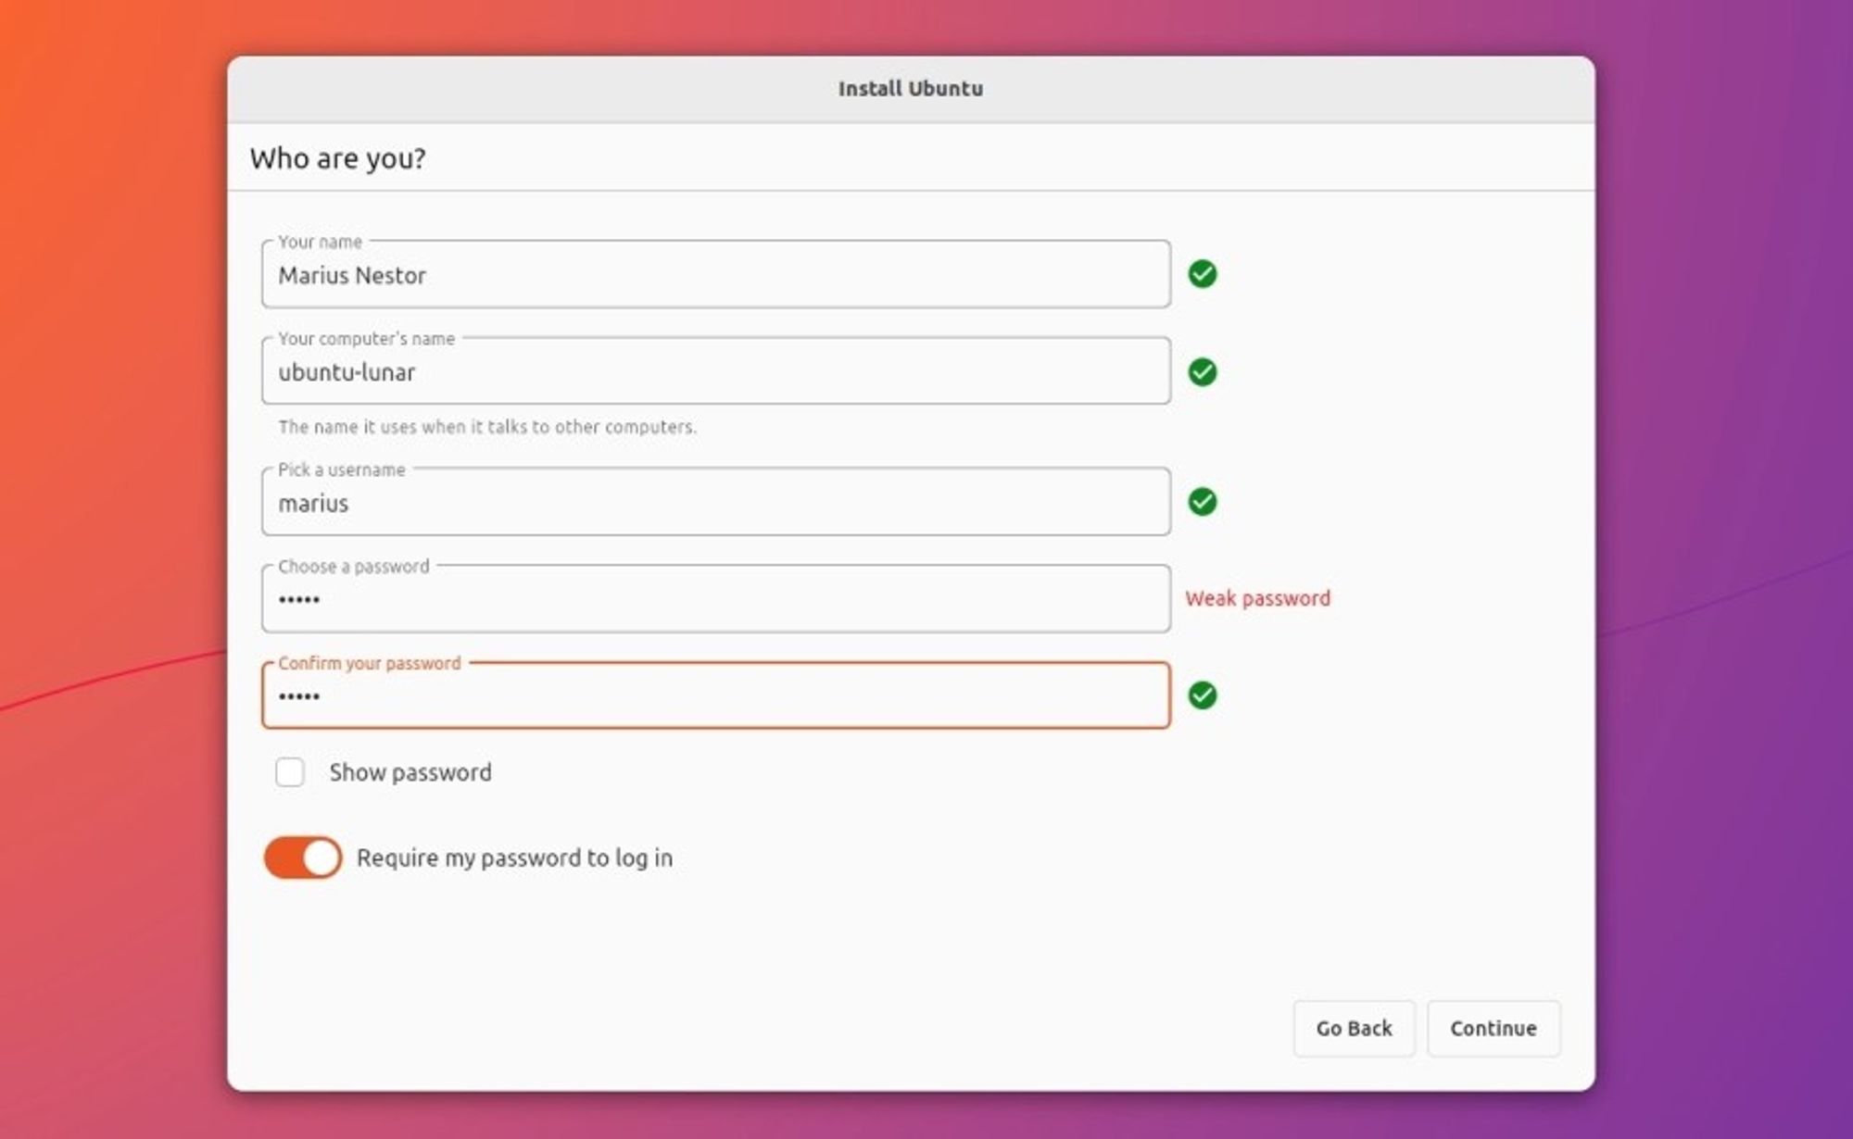
Task: Click the Choose a password field
Action: [713, 599]
